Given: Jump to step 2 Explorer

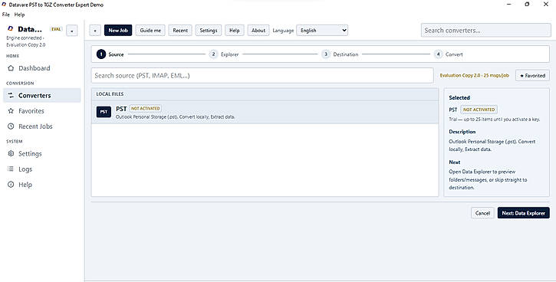Looking at the screenshot, I should 224,54.
